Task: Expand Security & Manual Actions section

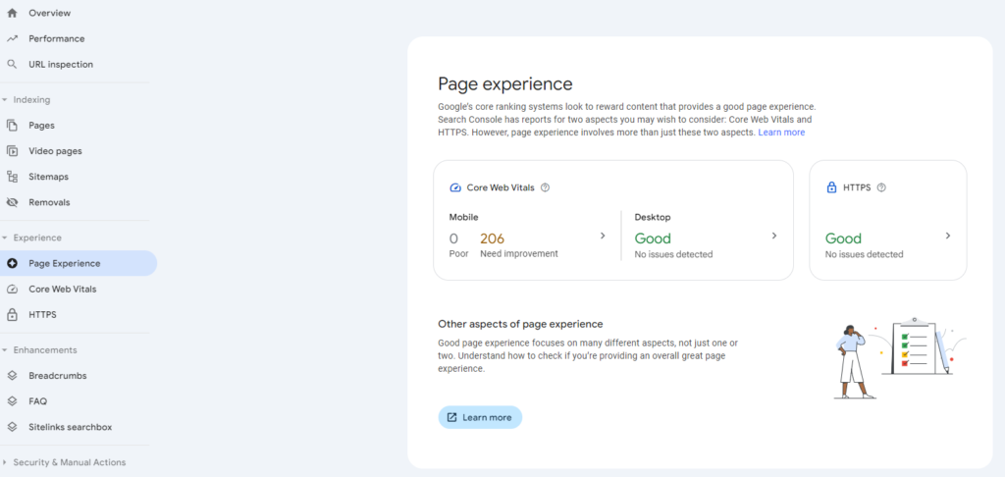Action: [x=5, y=462]
